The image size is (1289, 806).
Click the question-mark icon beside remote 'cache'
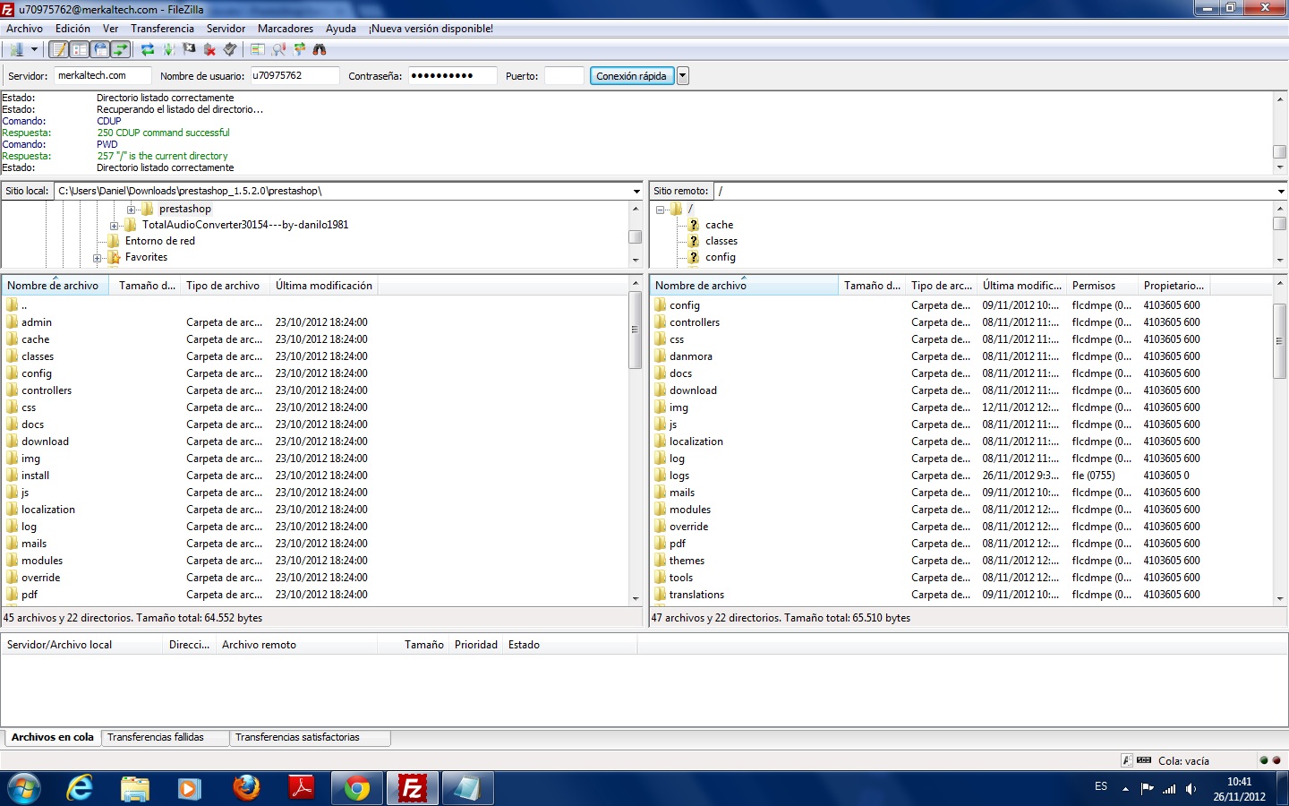pyautogui.click(x=694, y=225)
